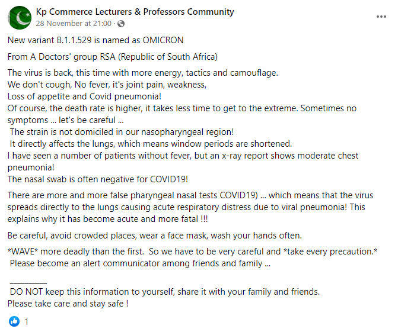
Task: Click the "DO NOT keep this information" line
Action: coord(164,292)
